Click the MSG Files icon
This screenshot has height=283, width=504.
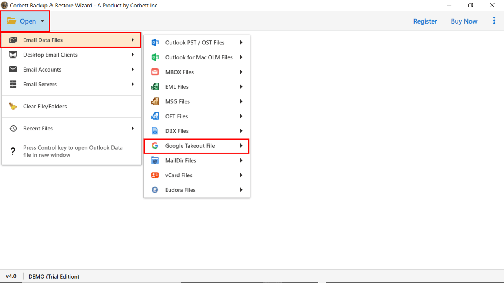point(155,101)
